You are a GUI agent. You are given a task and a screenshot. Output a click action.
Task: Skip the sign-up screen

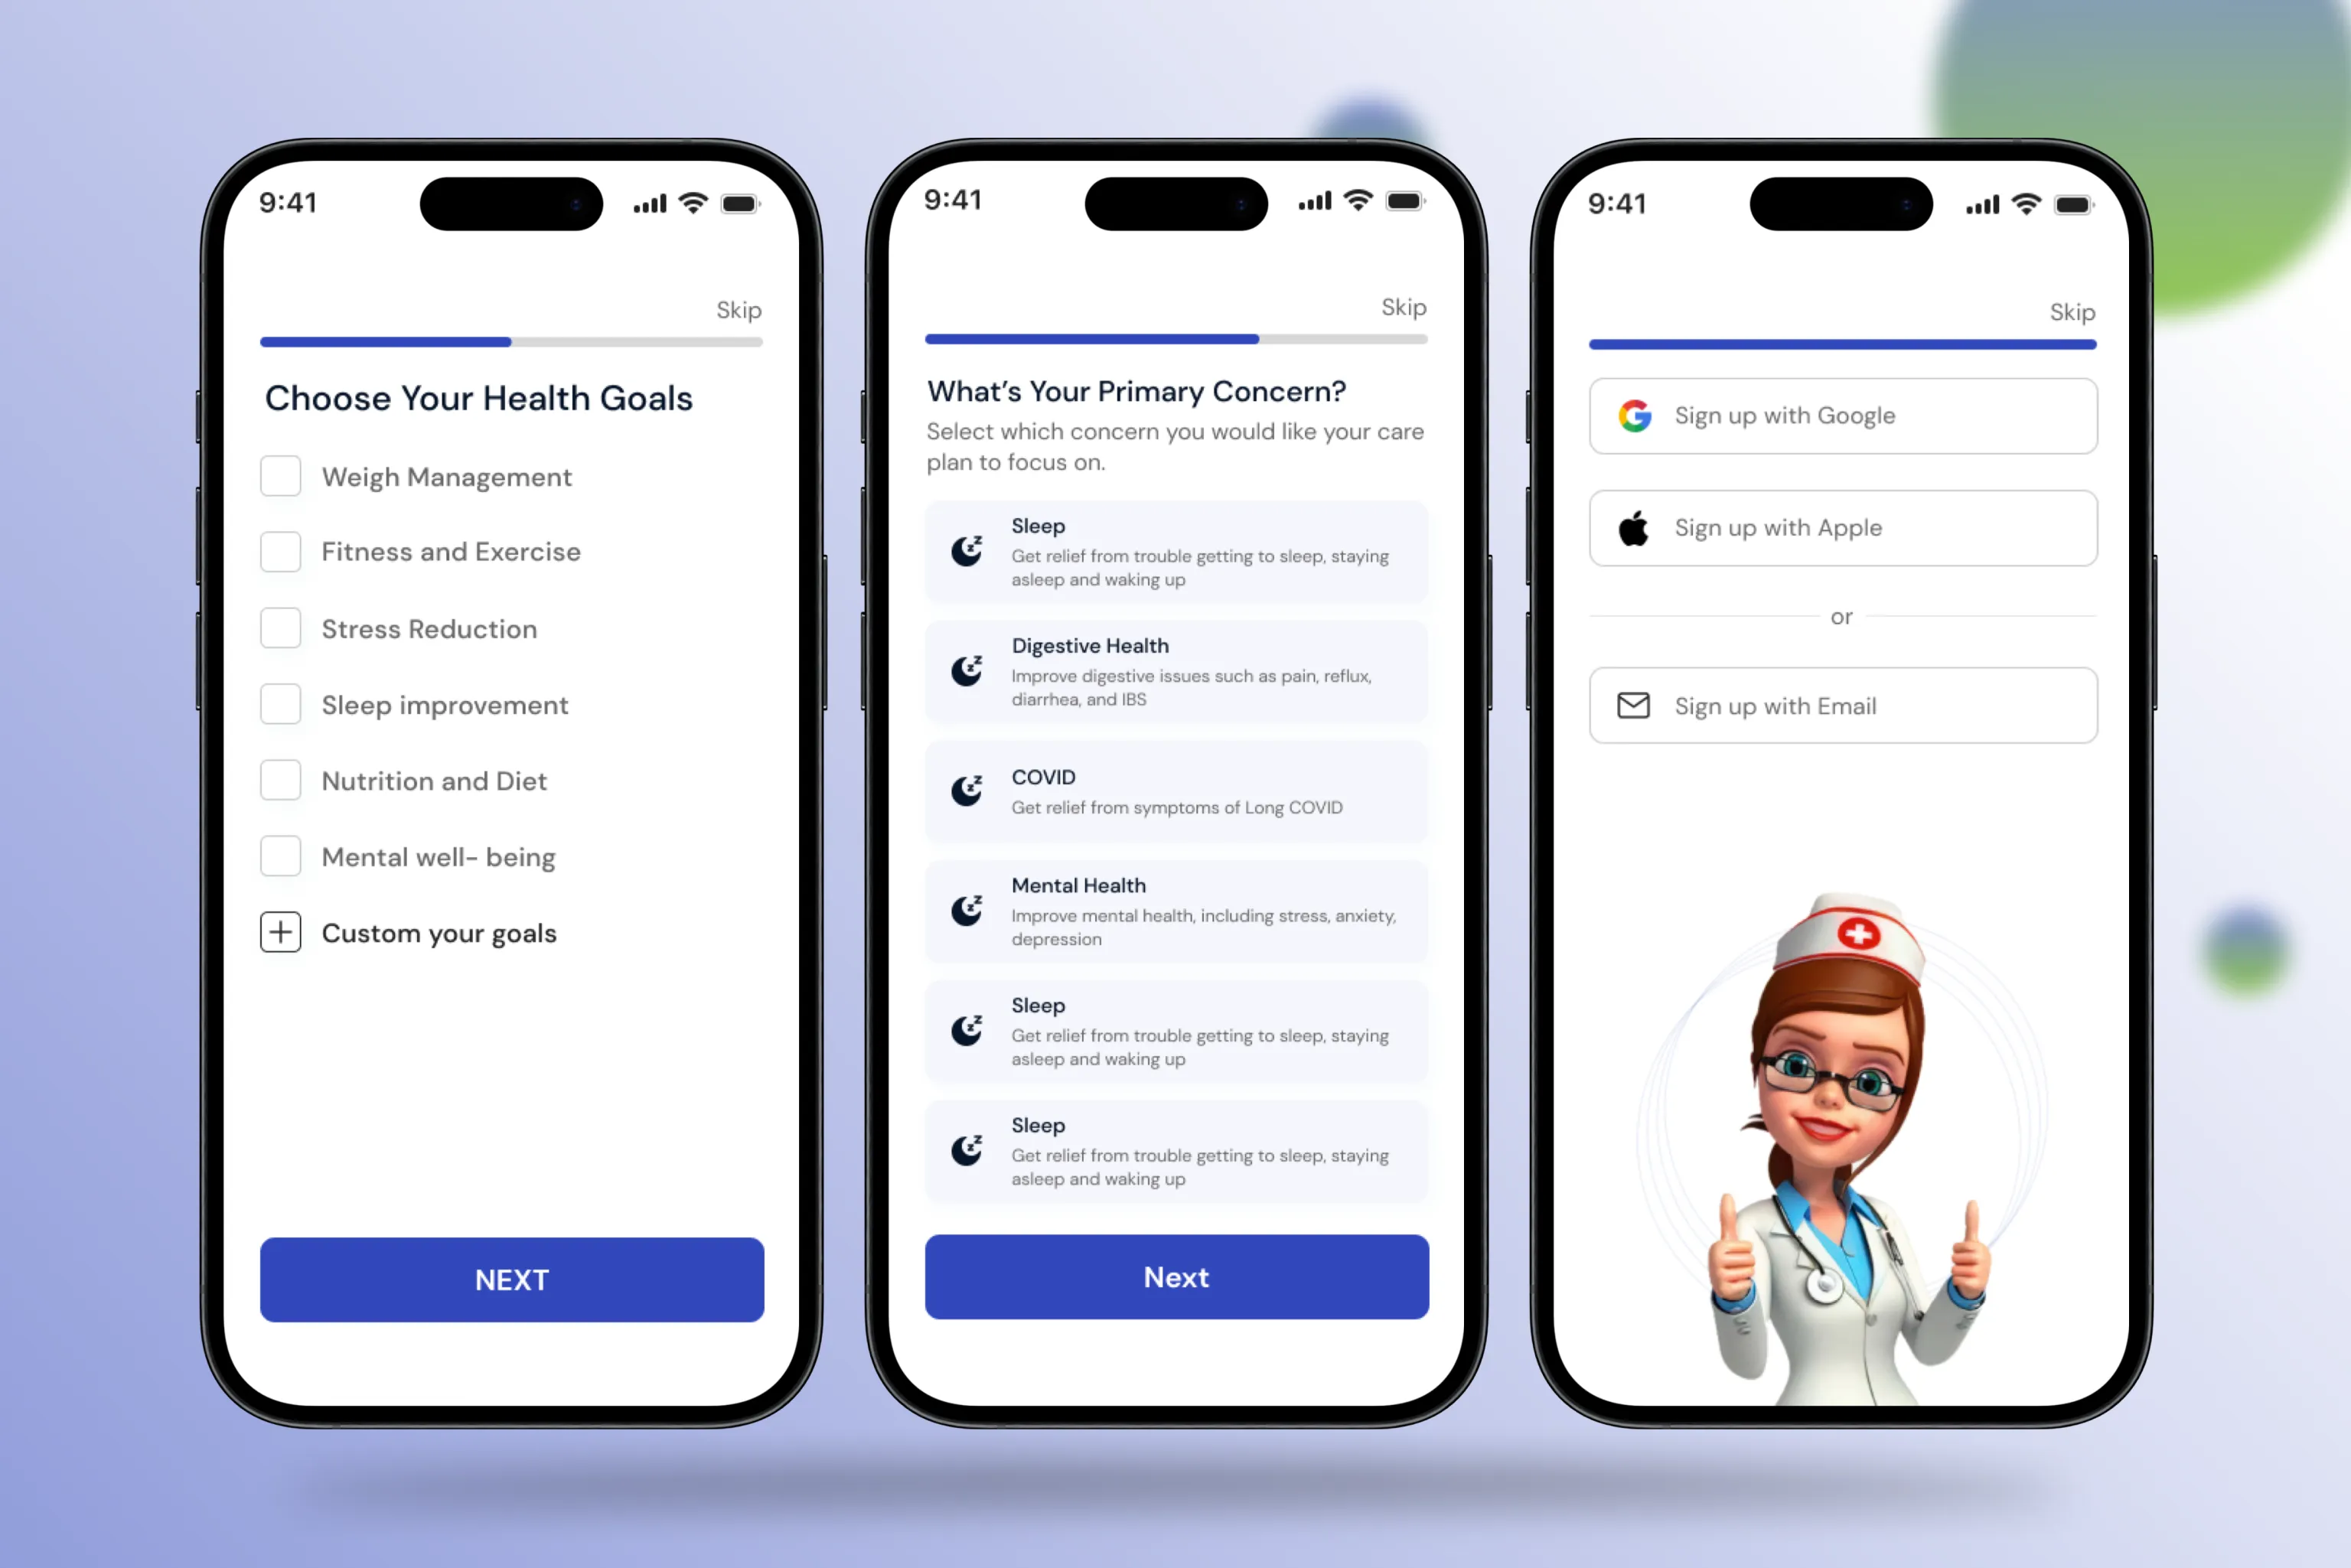click(2071, 311)
